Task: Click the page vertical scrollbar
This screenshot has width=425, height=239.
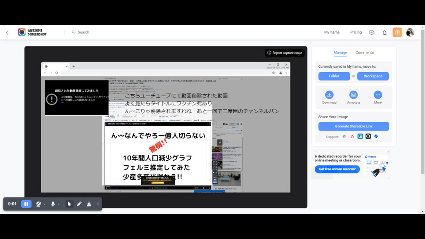Action: pyautogui.click(x=423, y=101)
